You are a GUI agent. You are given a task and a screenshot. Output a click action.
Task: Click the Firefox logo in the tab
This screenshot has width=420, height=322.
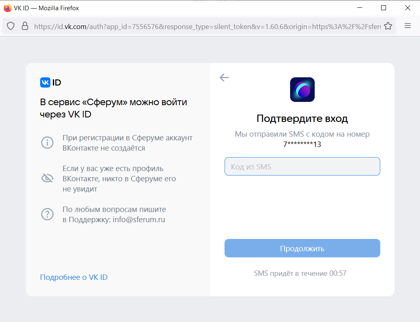(x=7, y=7)
